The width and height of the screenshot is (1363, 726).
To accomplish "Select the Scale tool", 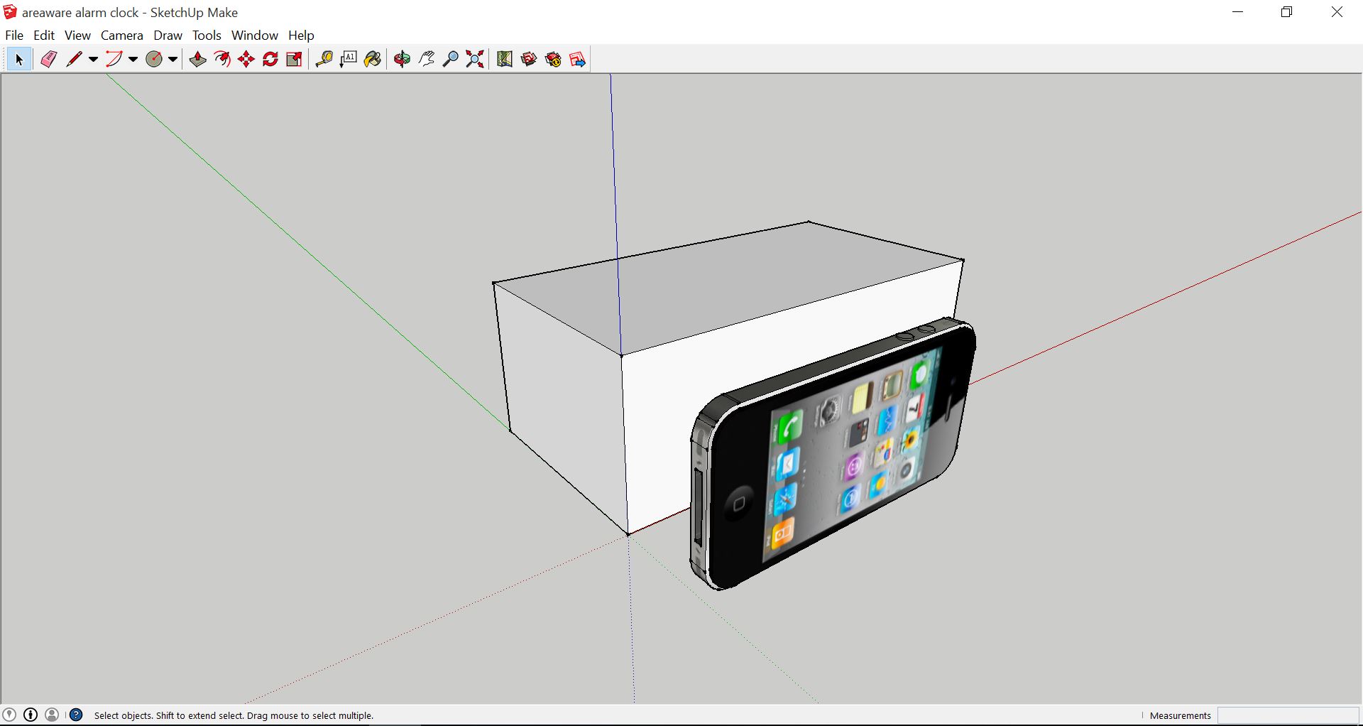I will coord(295,60).
